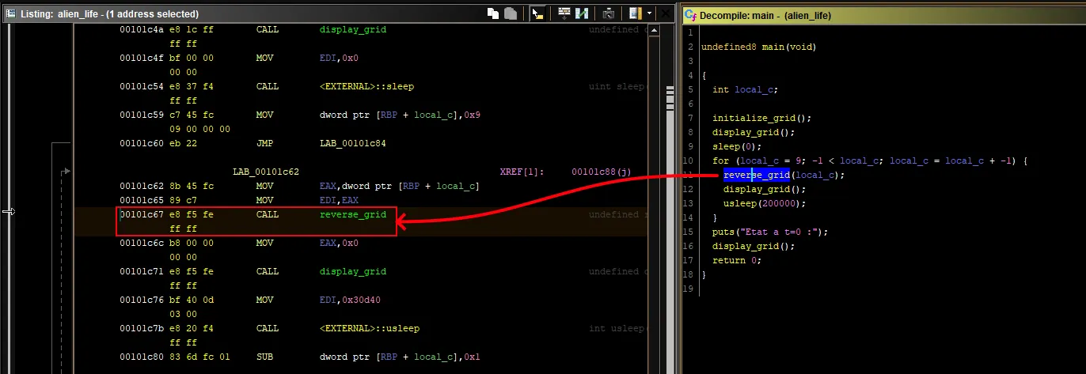Click SUB instruction at 00101c80
Image resolution: width=1086 pixels, height=374 pixels.
[265, 357]
